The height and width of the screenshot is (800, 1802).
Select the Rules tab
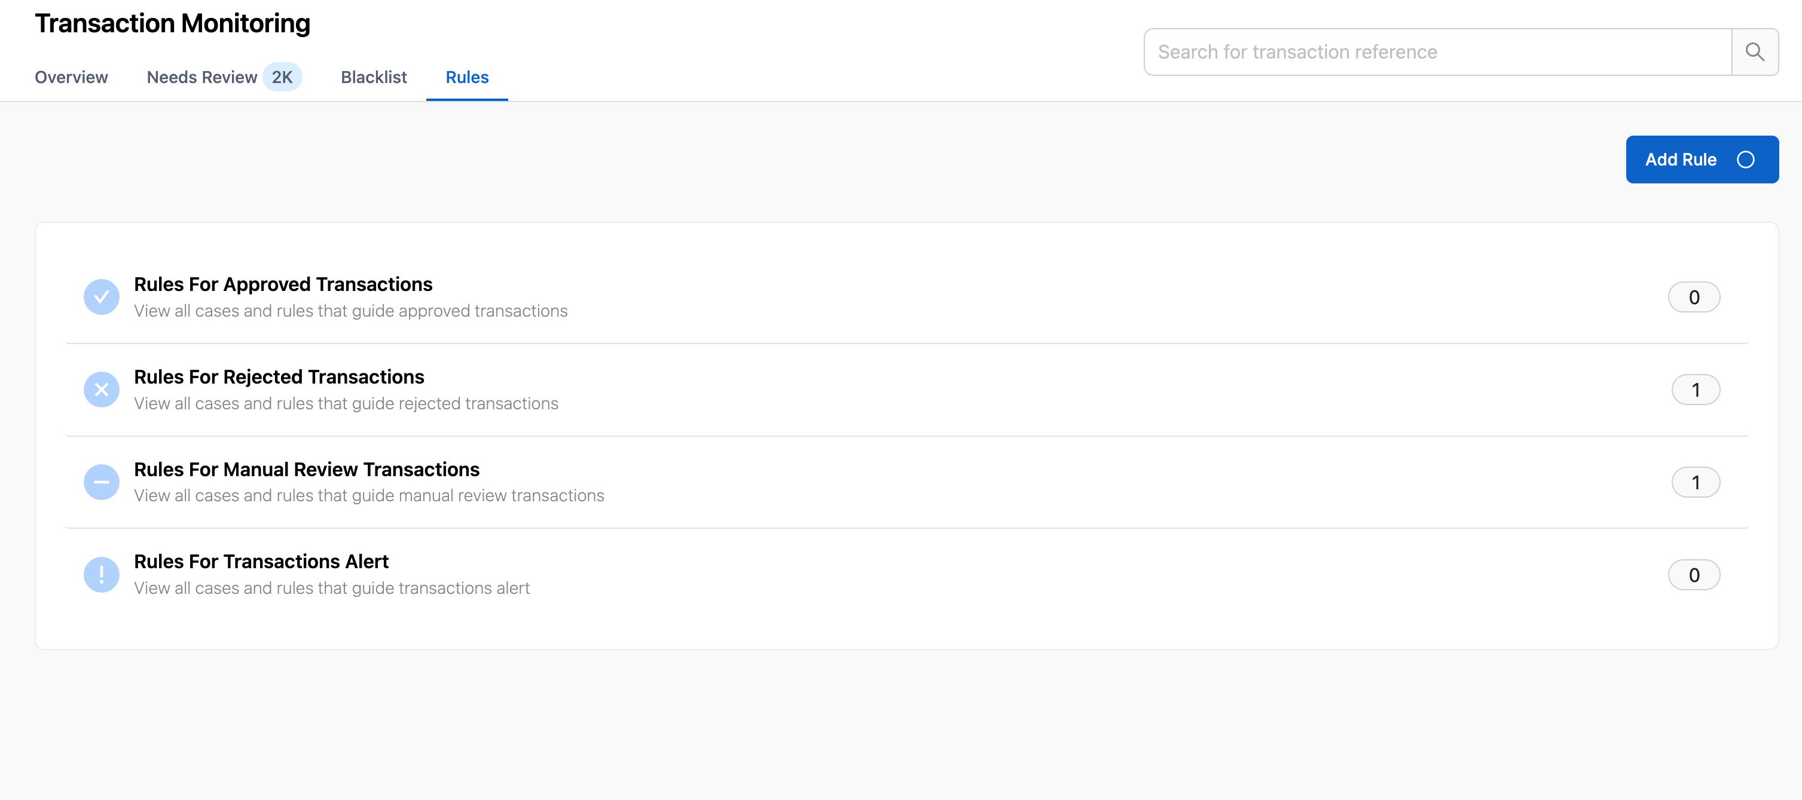point(466,78)
